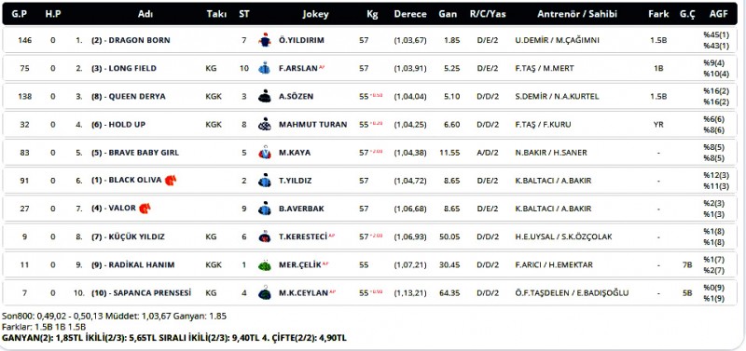Sort by the Derece column header
This screenshot has width=746, height=351.
(x=410, y=14)
